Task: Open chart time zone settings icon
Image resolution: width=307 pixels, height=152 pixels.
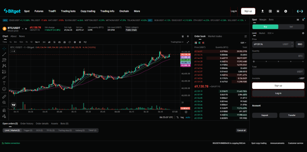Action: (186, 112)
